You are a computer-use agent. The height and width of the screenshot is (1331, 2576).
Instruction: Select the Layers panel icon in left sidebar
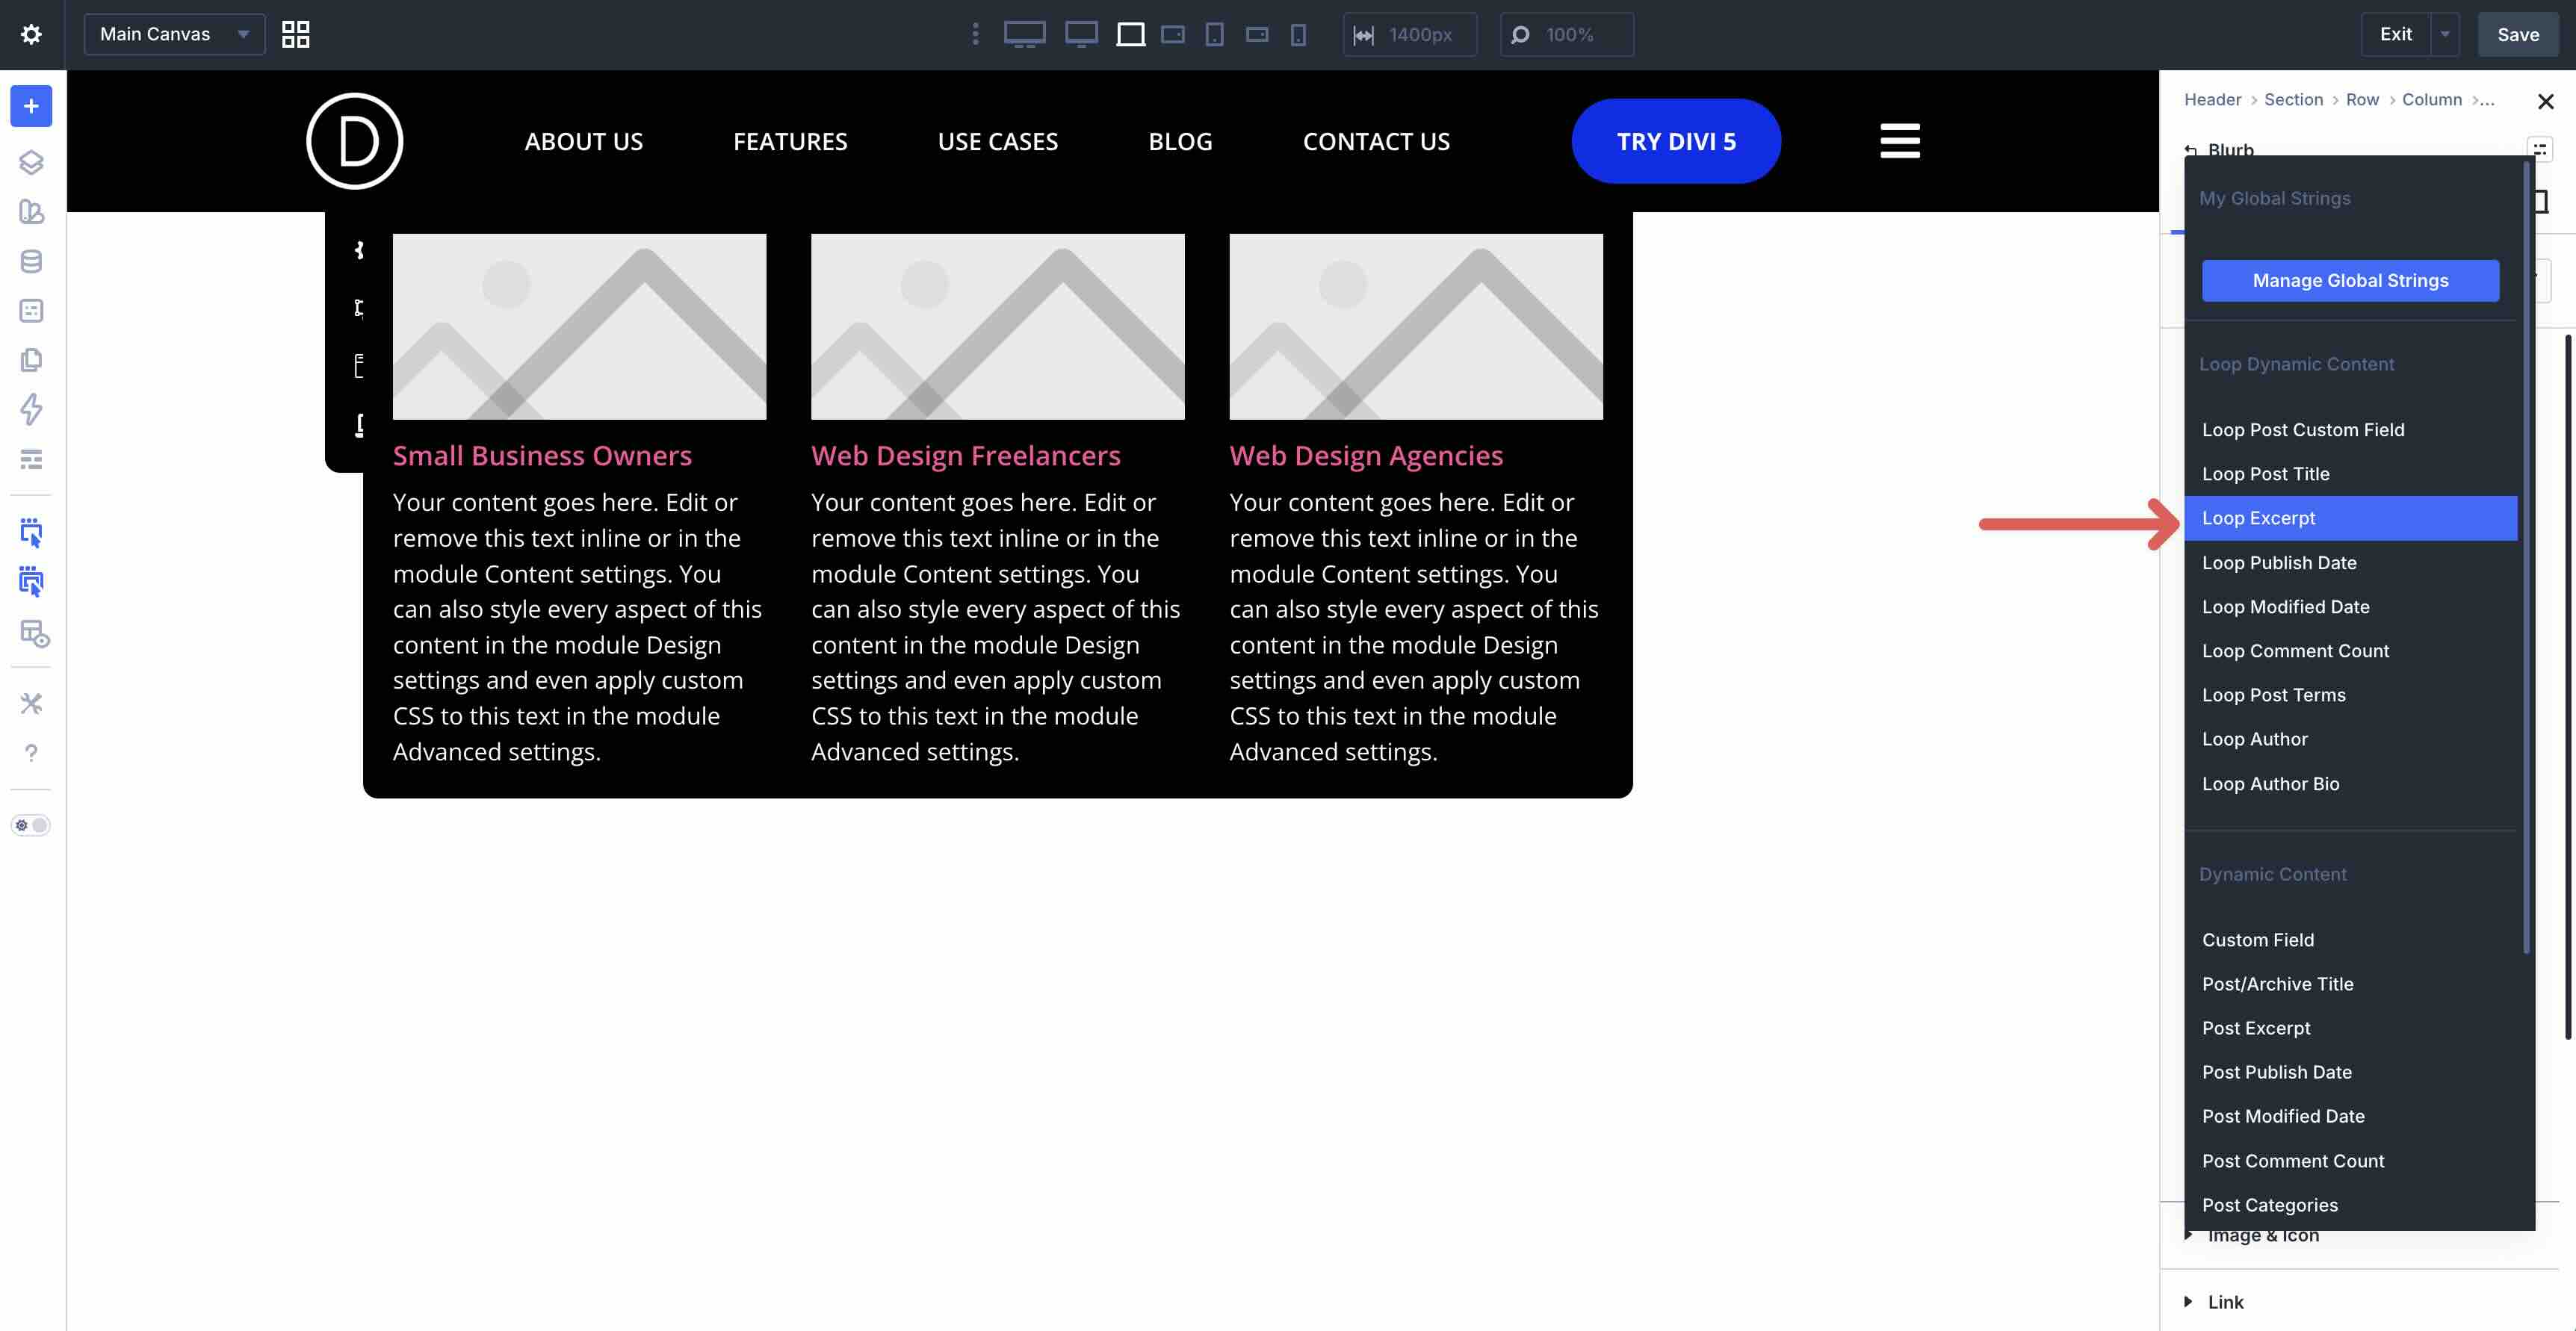31,161
